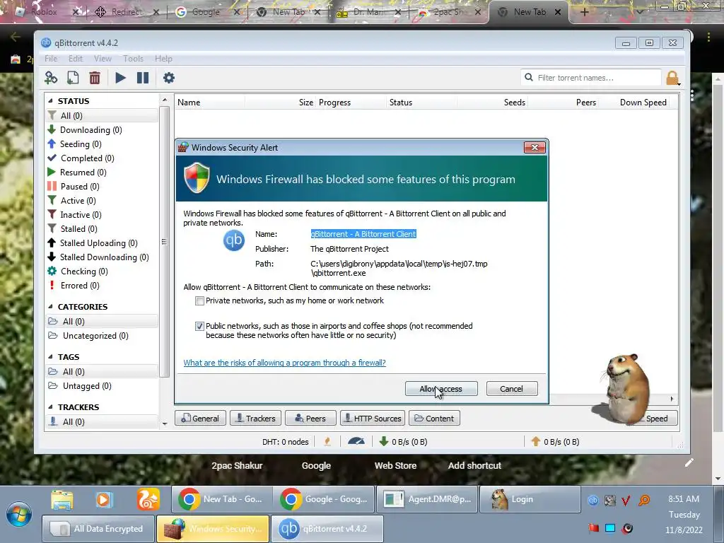
Task: Click the red flag Action Center tray icon
Action: coord(593,527)
